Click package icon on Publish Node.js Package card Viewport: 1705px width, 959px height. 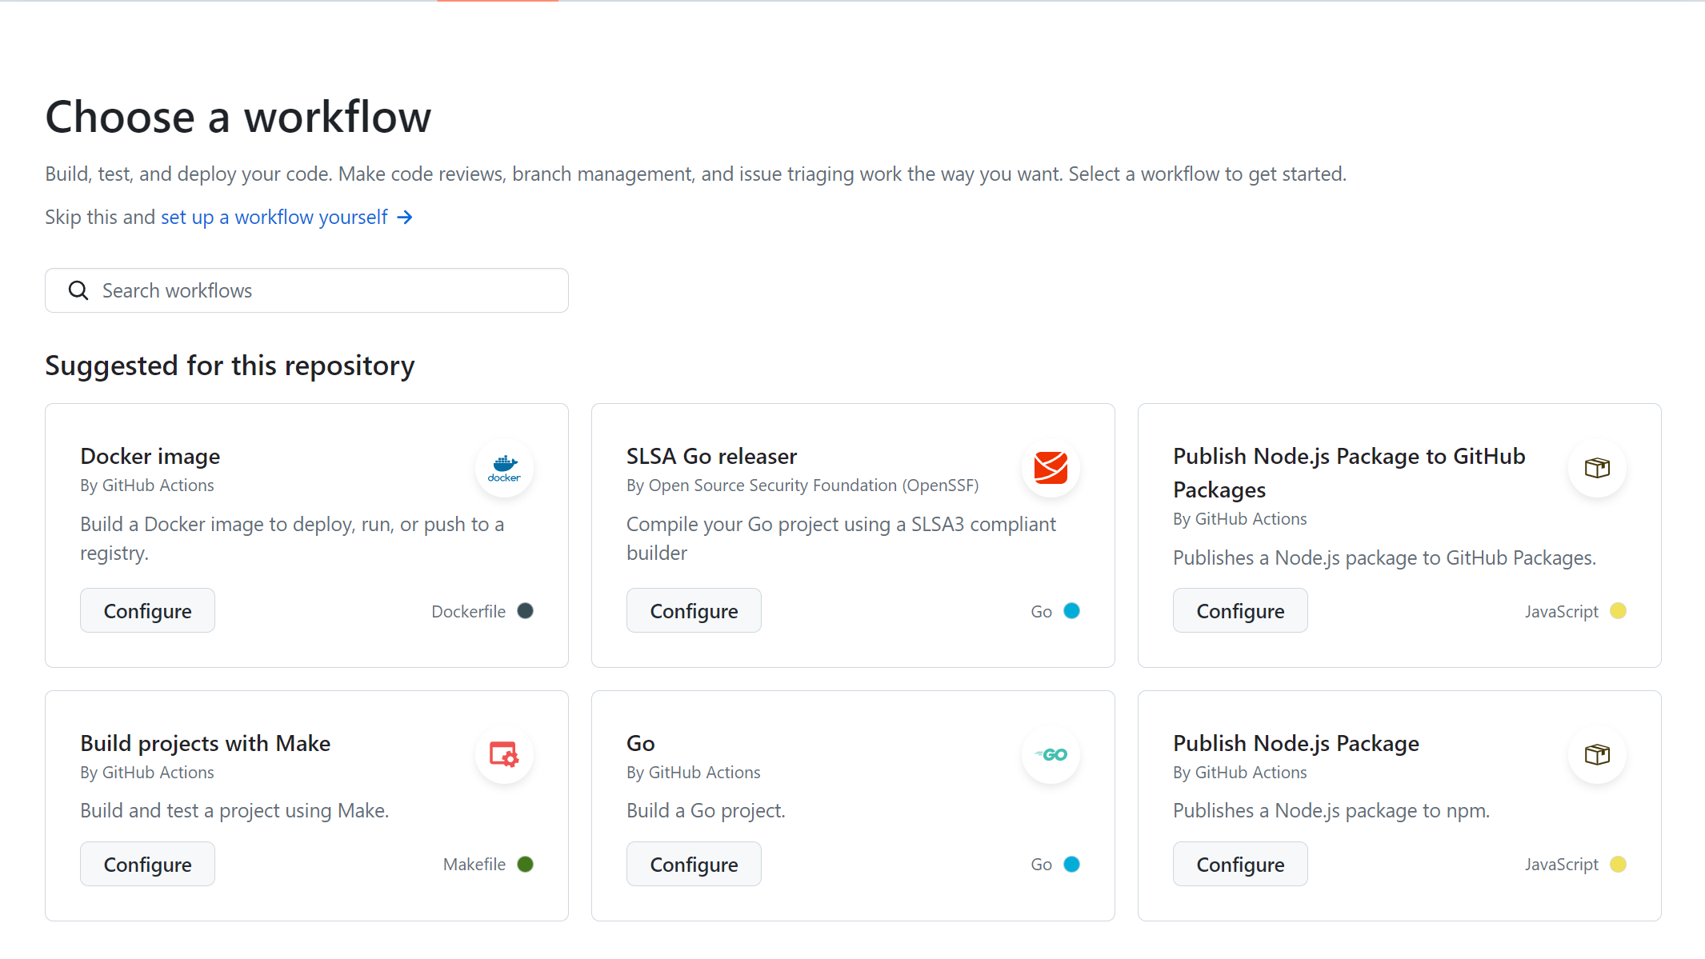click(x=1597, y=754)
